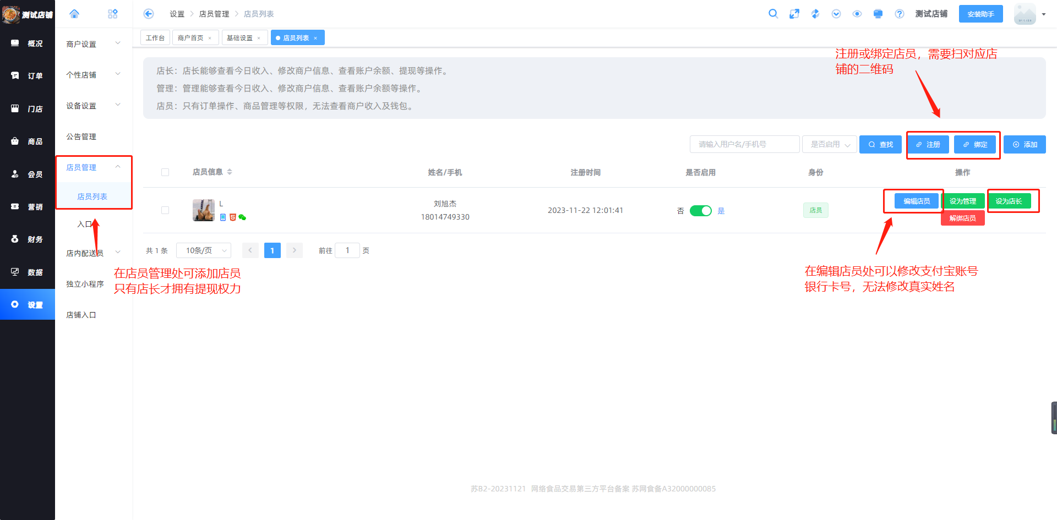Open the 是否启用 filter dropdown

pyautogui.click(x=829, y=144)
